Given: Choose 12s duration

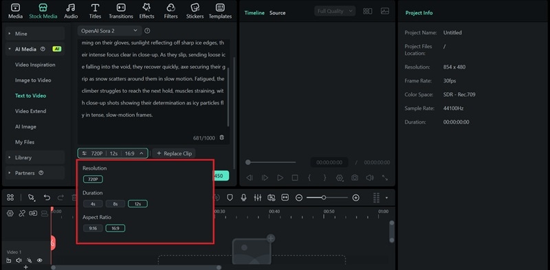Looking at the screenshot, I should pyautogui.click(x=138, y=204).
